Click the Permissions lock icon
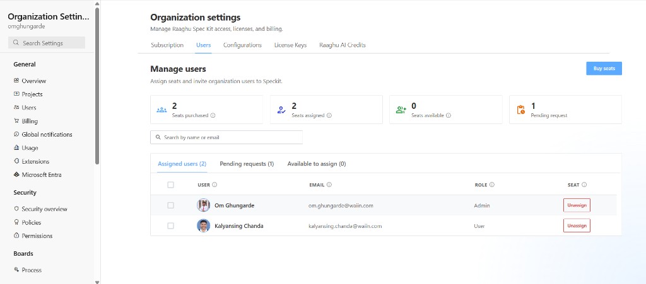This screenshot has width=646, height=284. [16, 236]
